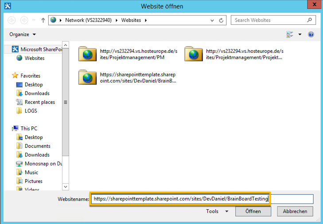323x224 pixels.
Task: Click the Websites globe icon in tree
Action: tap(19, 58)
